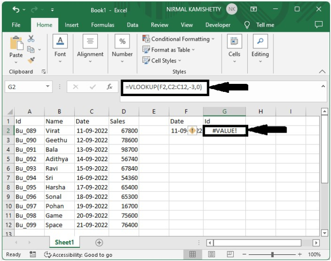The image size is (331, 261).
Task: Switch to Normal view in status bar
Action: click(192, 254)
